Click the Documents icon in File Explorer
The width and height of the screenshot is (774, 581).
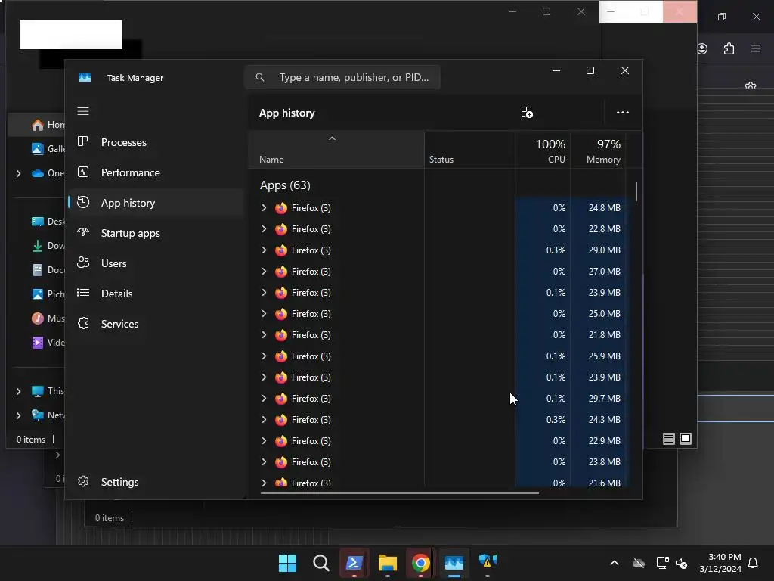click(x=38, y=270)
